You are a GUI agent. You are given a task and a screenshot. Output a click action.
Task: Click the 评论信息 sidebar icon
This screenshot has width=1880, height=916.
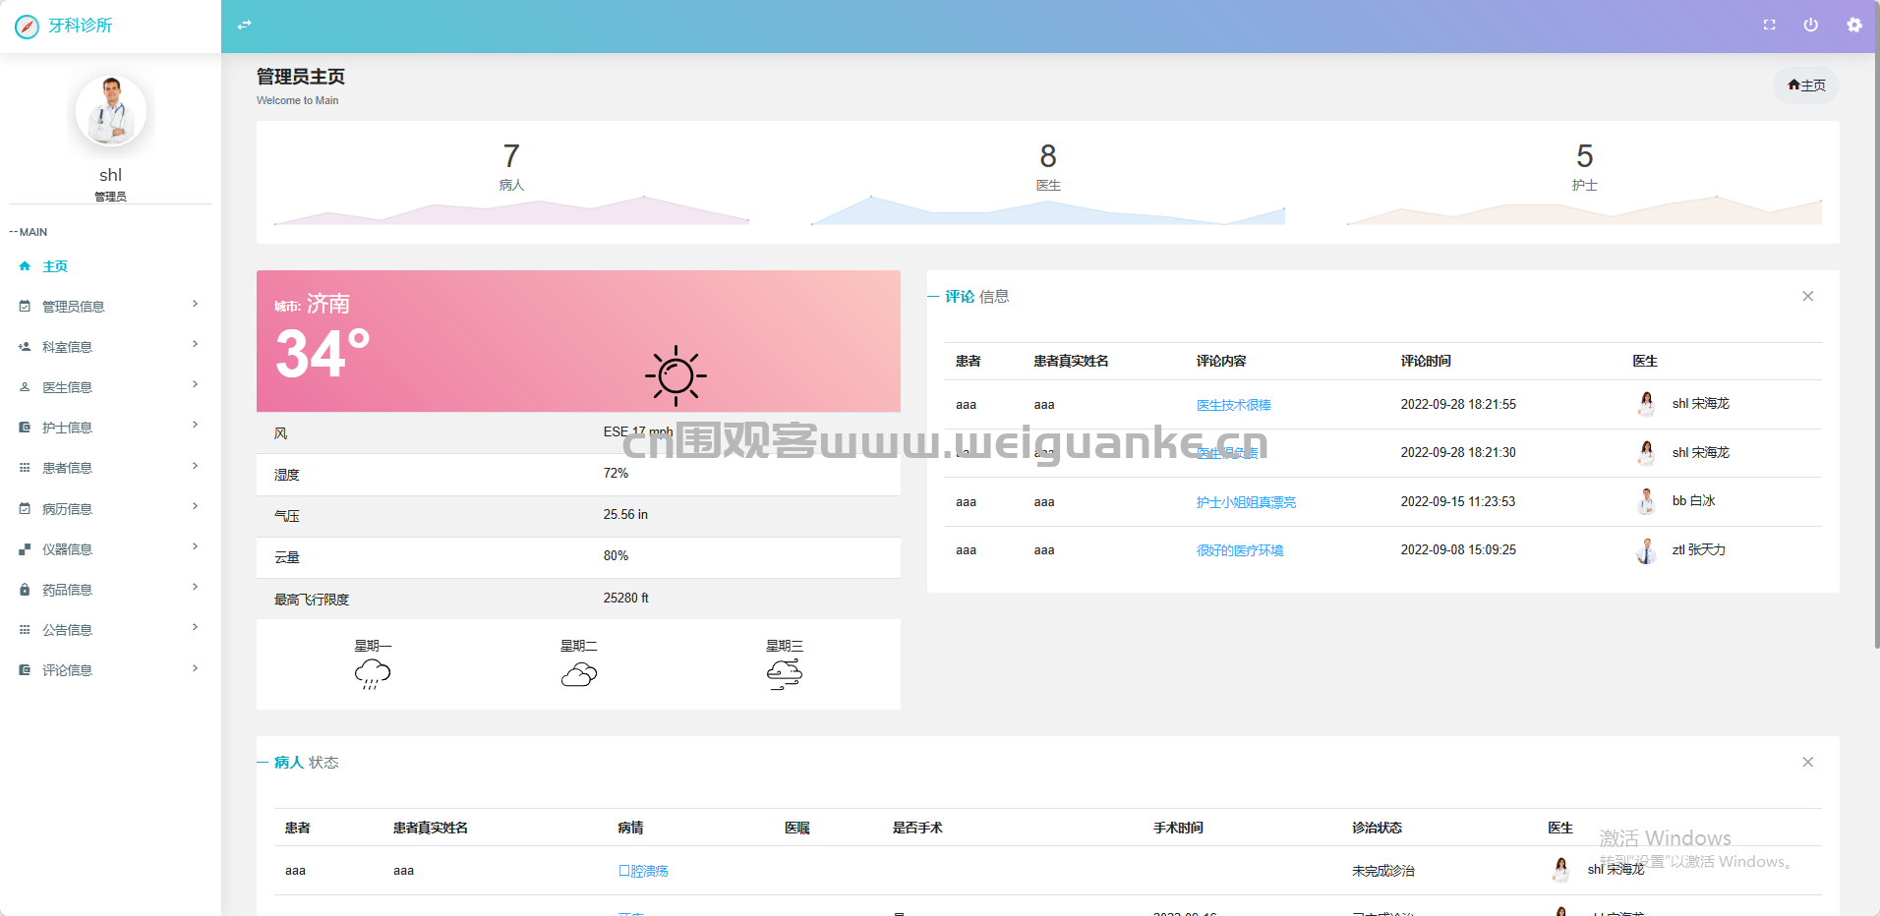(25, 670)
